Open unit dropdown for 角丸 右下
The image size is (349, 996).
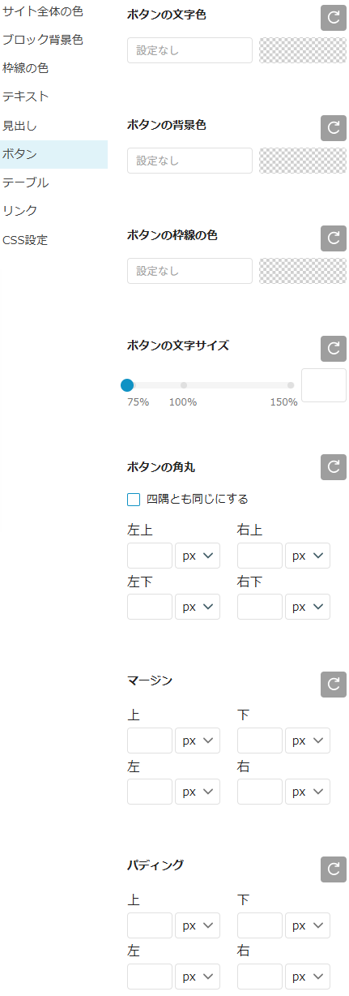pyautogui.click(x=308, y=607)
